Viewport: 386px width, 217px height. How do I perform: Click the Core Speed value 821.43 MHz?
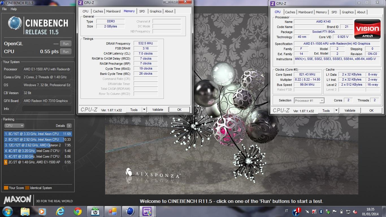307,75
